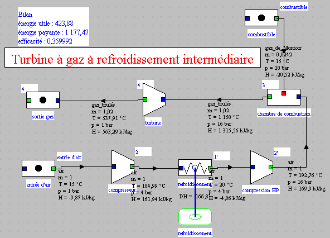330x238 pixels.
Task: Click the compression HP blue inlet port
Action: tap(253, 167)
